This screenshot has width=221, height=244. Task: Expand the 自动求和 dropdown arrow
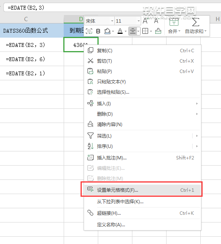205,31
